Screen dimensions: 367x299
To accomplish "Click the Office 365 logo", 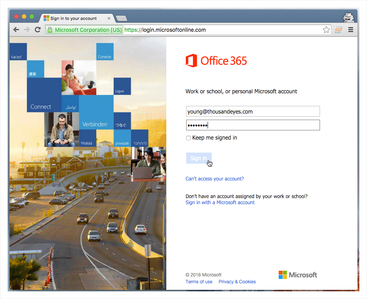I will click(x=216, y=61).
